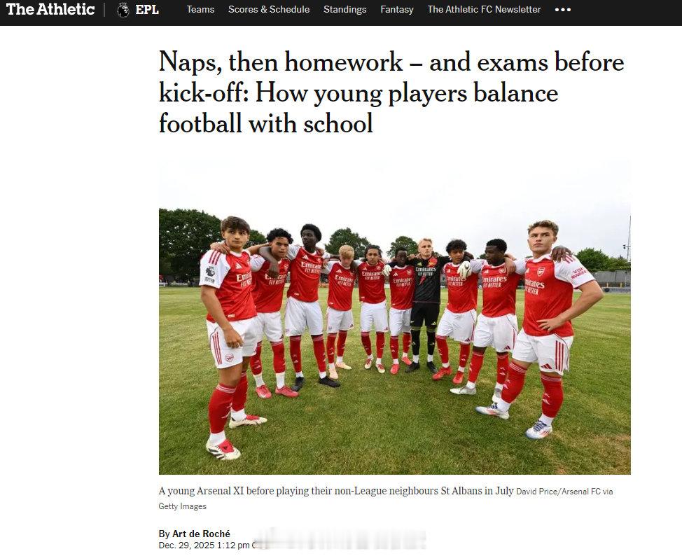Open author Art de Roché's profile
The width and height of the screenshot is (682, 556).
coord(201,534)
